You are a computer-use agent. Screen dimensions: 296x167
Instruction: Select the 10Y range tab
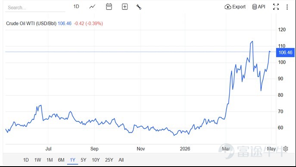click(x=96, y=160)
